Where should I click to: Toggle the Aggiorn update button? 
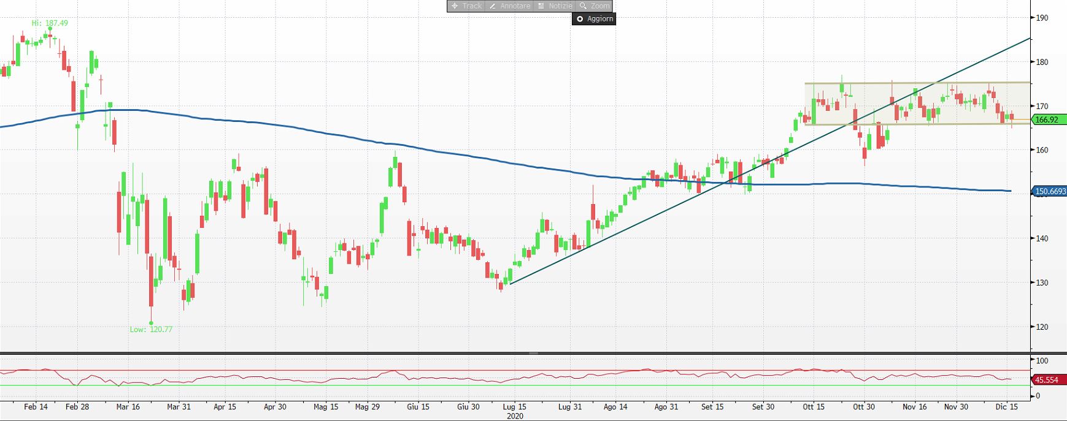594,19
